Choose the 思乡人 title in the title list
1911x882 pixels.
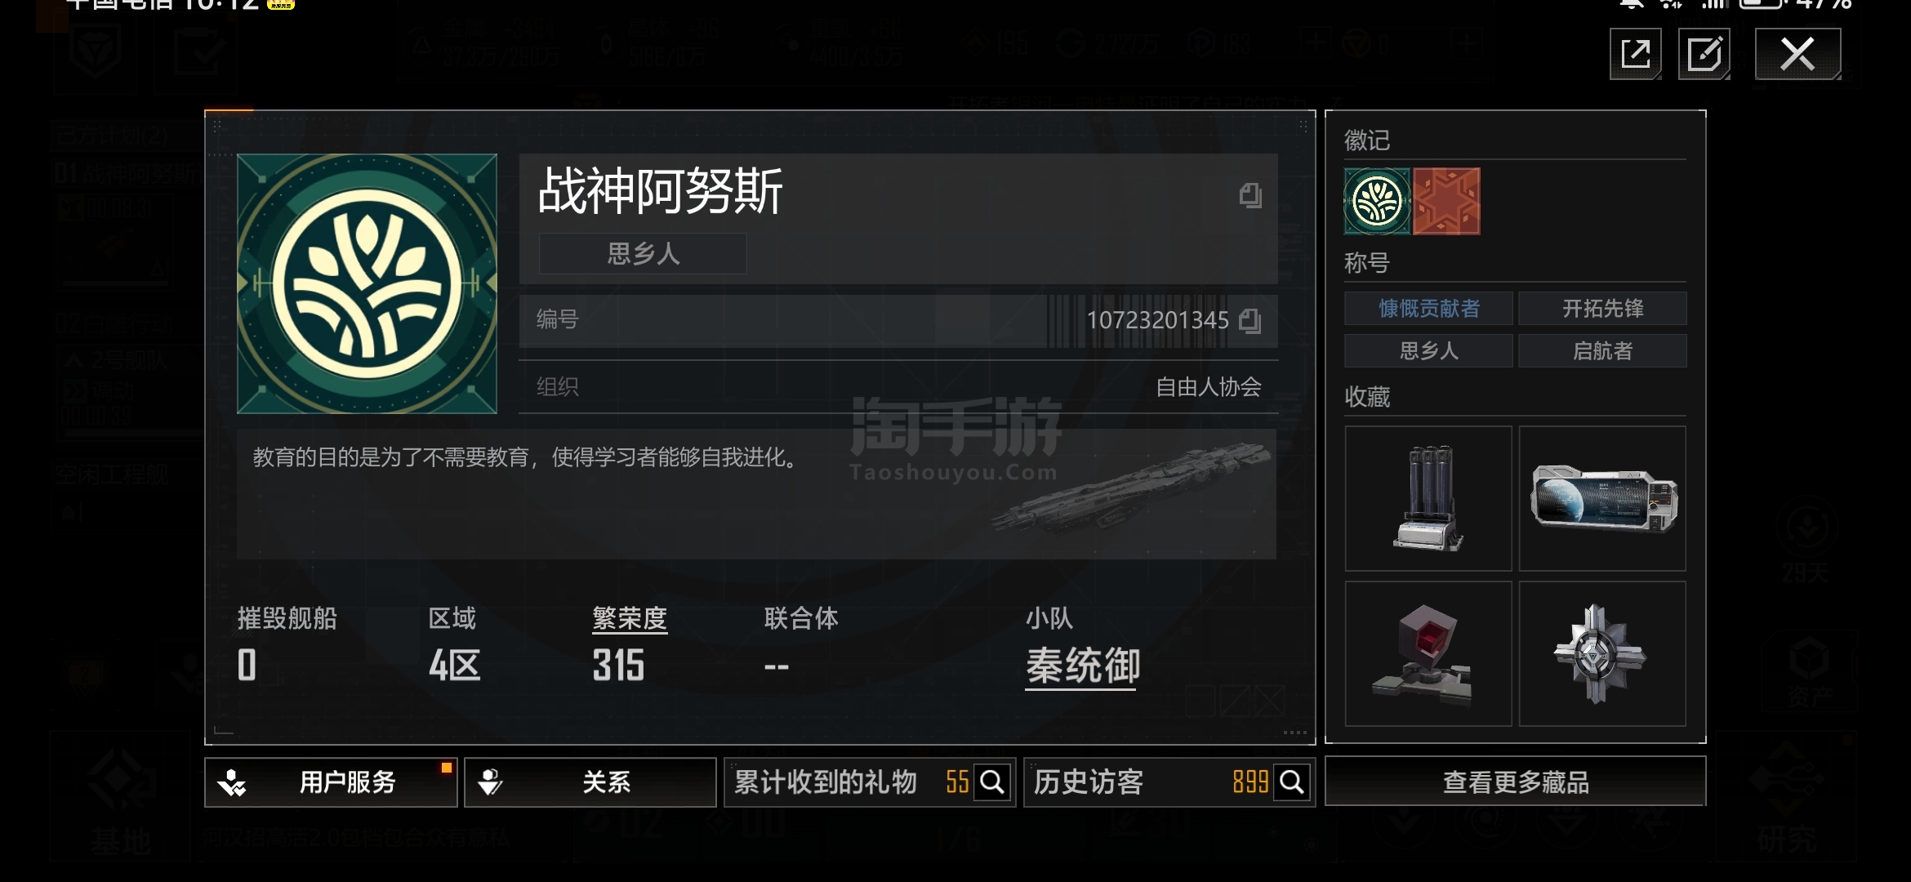click(x=1429, y=351)
